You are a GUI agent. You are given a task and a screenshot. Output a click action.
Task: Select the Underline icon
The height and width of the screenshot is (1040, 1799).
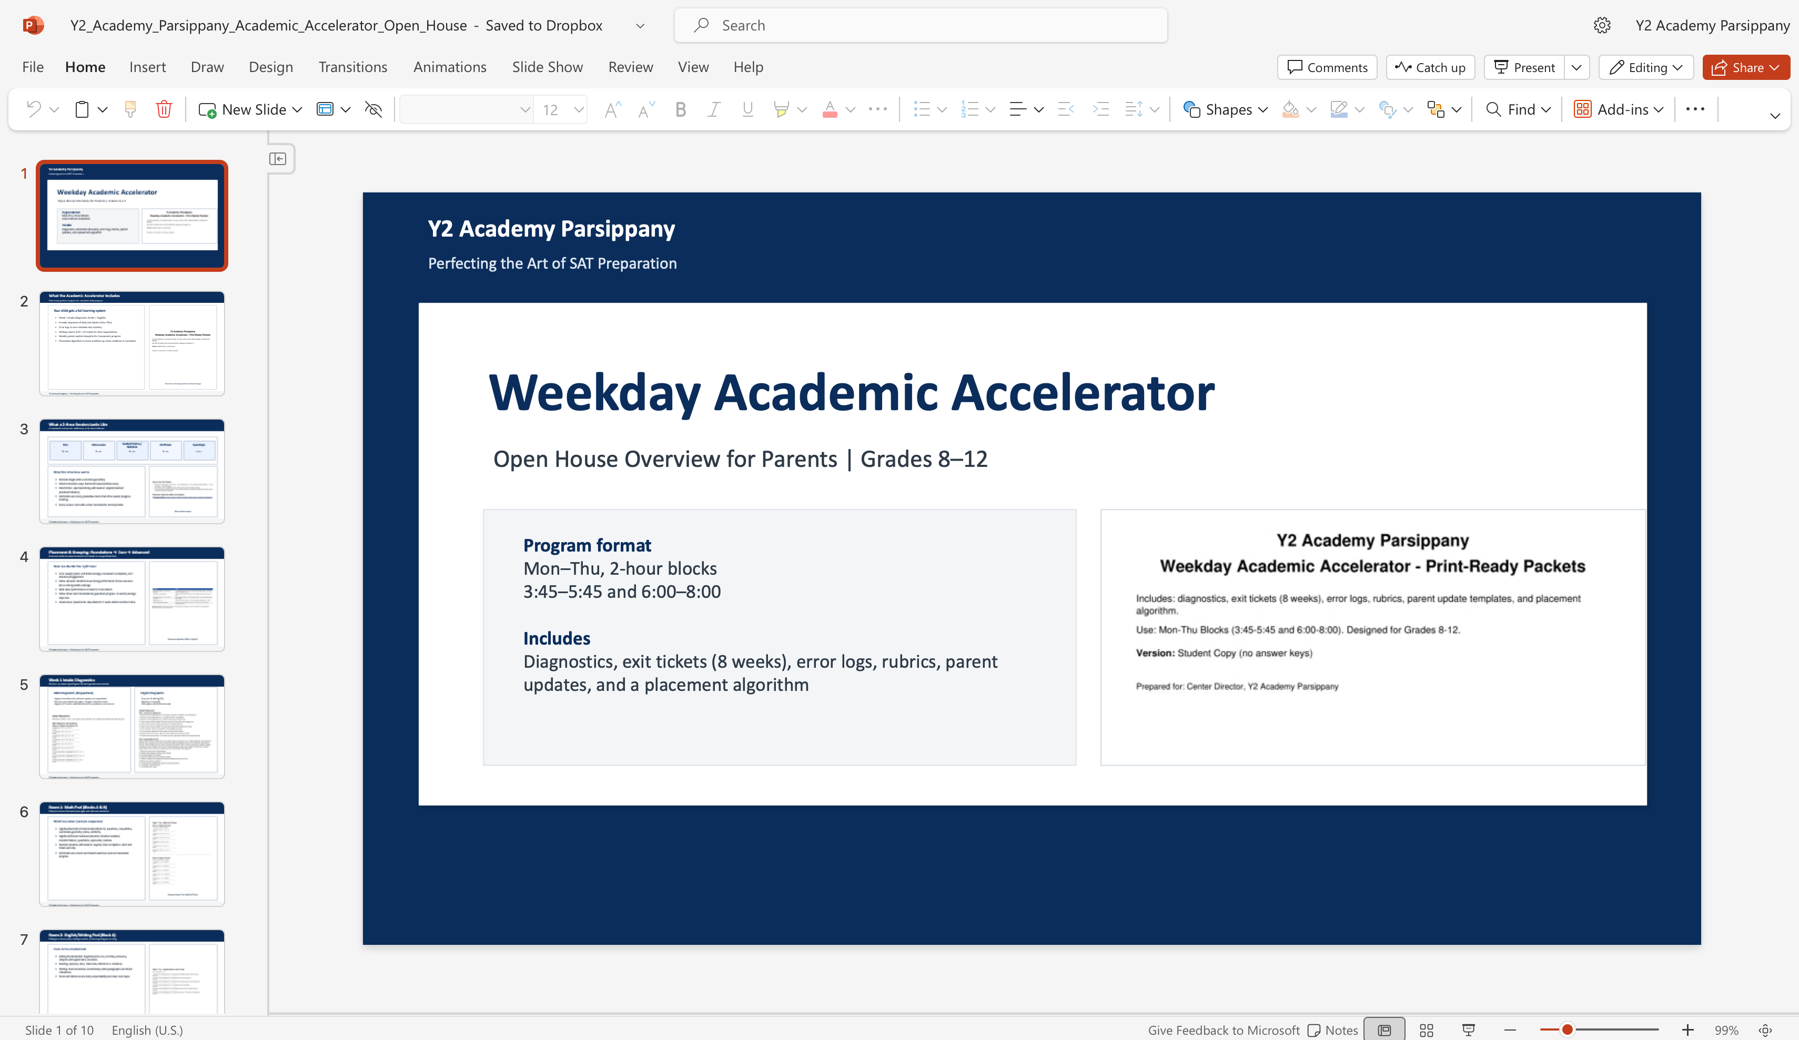click(x=747, y=108)
